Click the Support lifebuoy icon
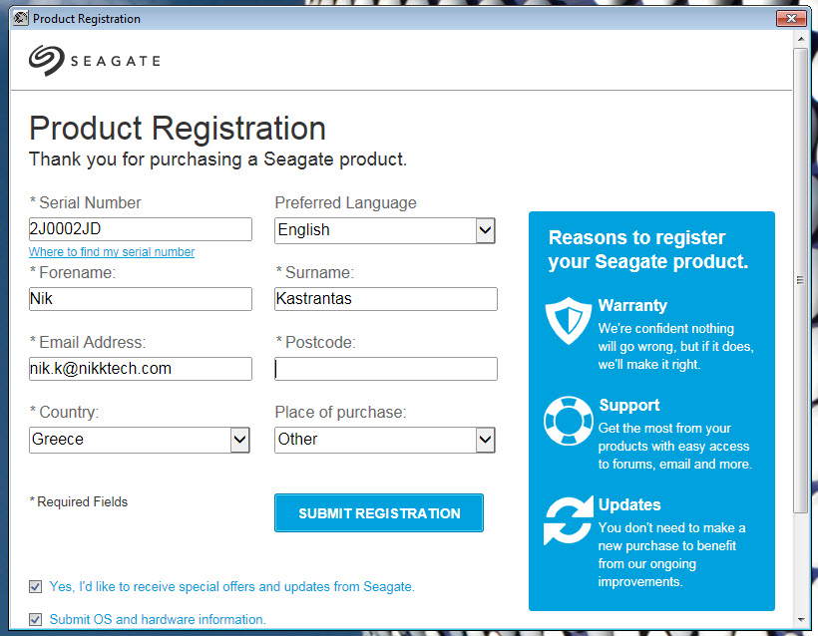 tap(569, 421)
